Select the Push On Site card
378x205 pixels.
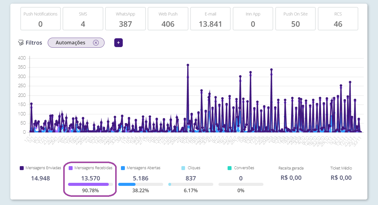(x=296, y=19)
